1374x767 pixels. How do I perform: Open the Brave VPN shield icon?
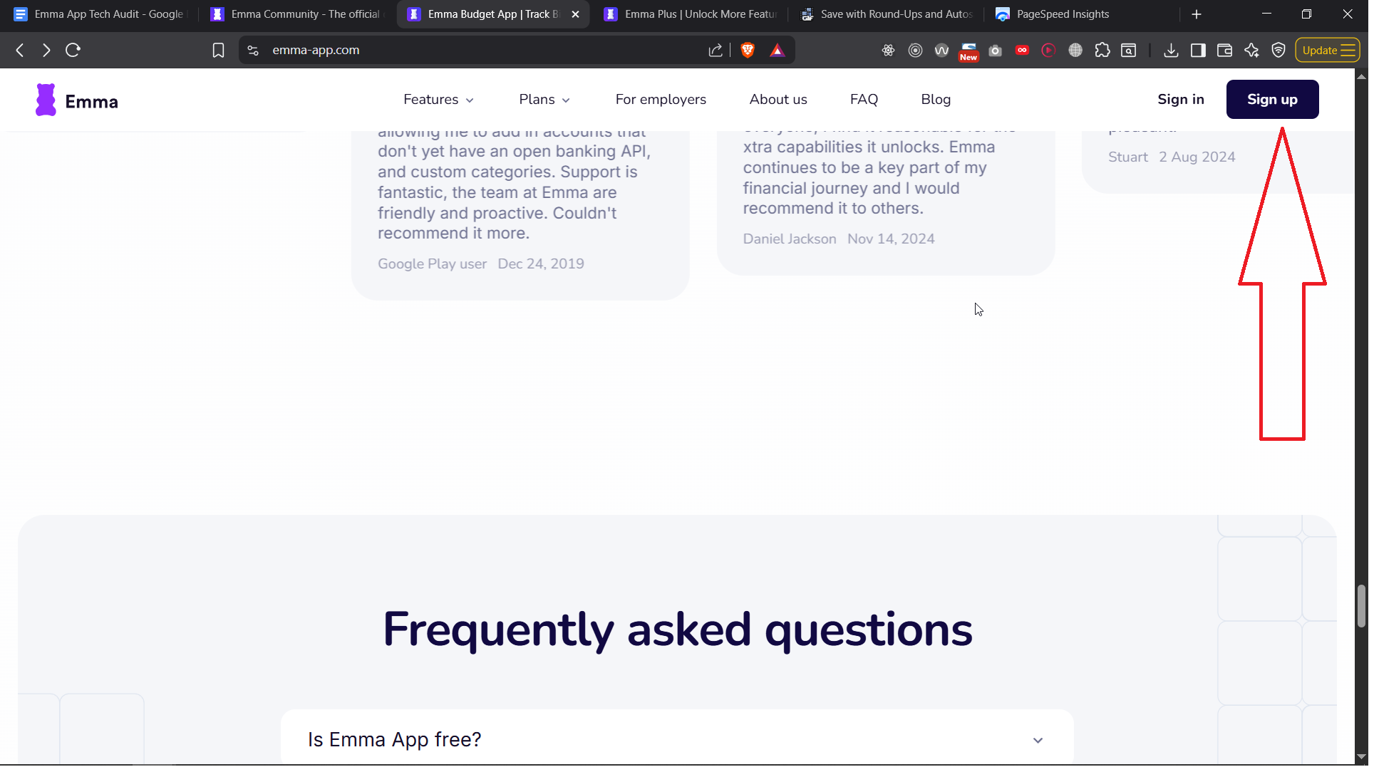(1279, 50)
